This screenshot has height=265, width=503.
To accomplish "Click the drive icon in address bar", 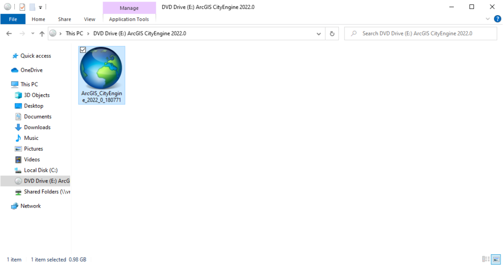I will tap(53, 33).
